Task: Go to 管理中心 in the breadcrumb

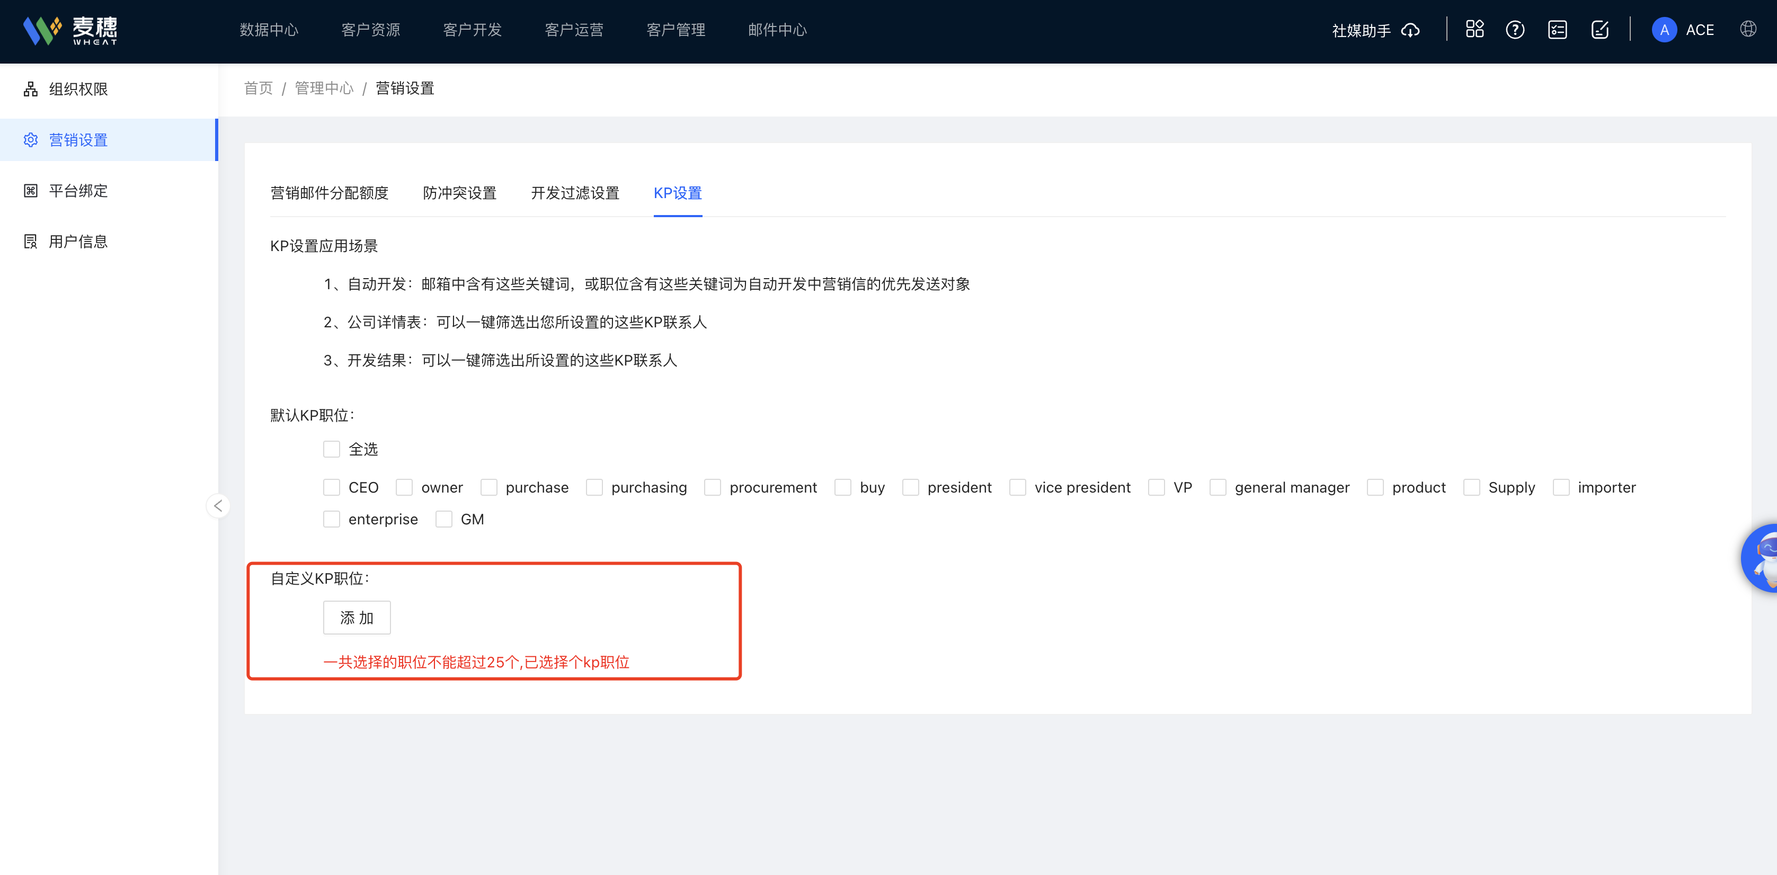Action: click(324, 88)
